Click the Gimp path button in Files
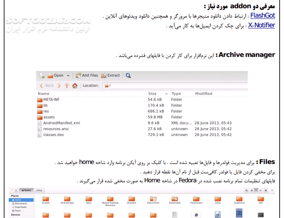Image resolution: width=284 pixels, height=218 pixels. pyautogui.click(x=39, y=191)
